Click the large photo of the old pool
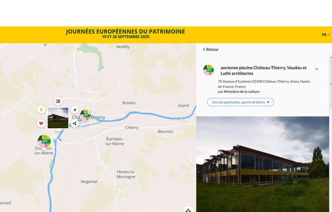 262,164
